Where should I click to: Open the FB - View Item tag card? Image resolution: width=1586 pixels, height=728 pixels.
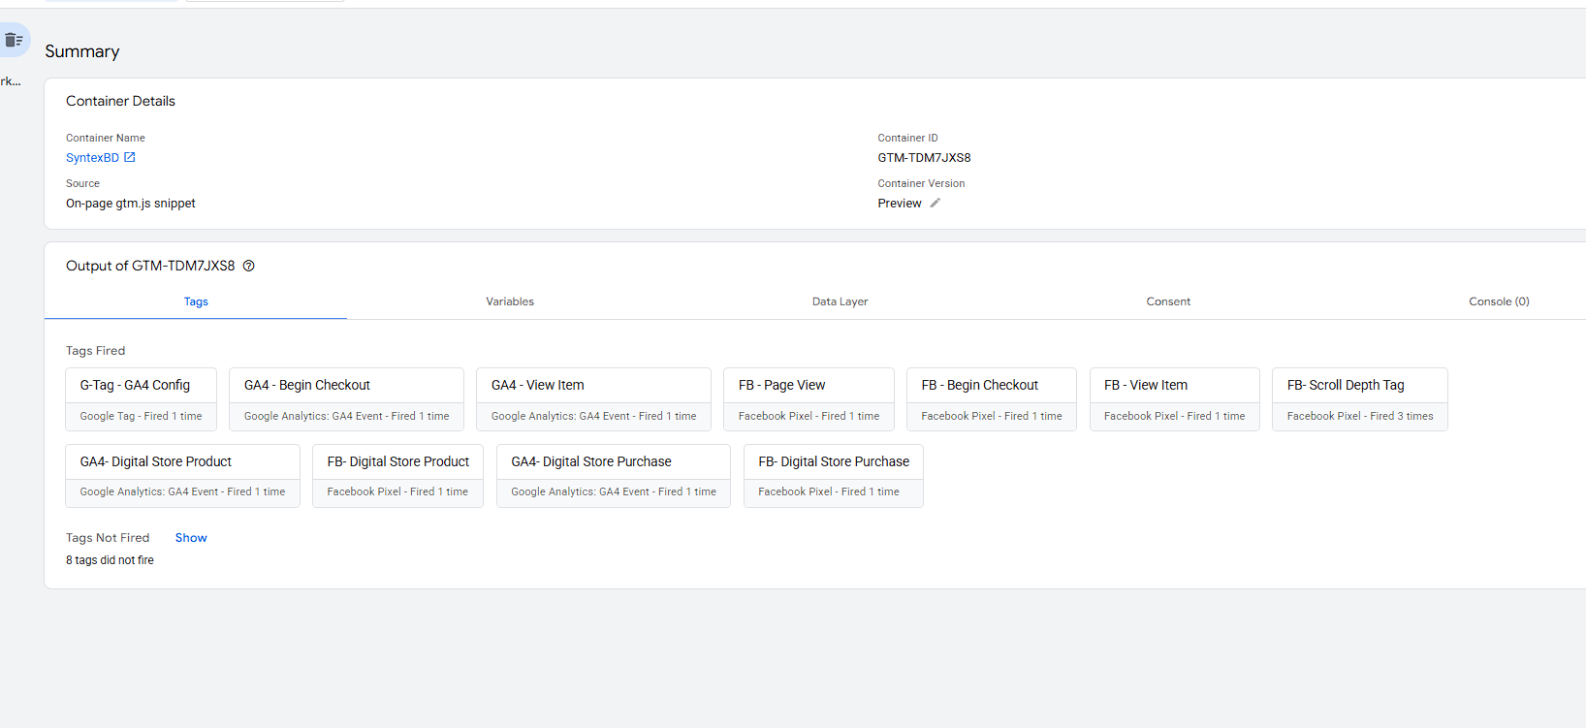coord(1174,398)
